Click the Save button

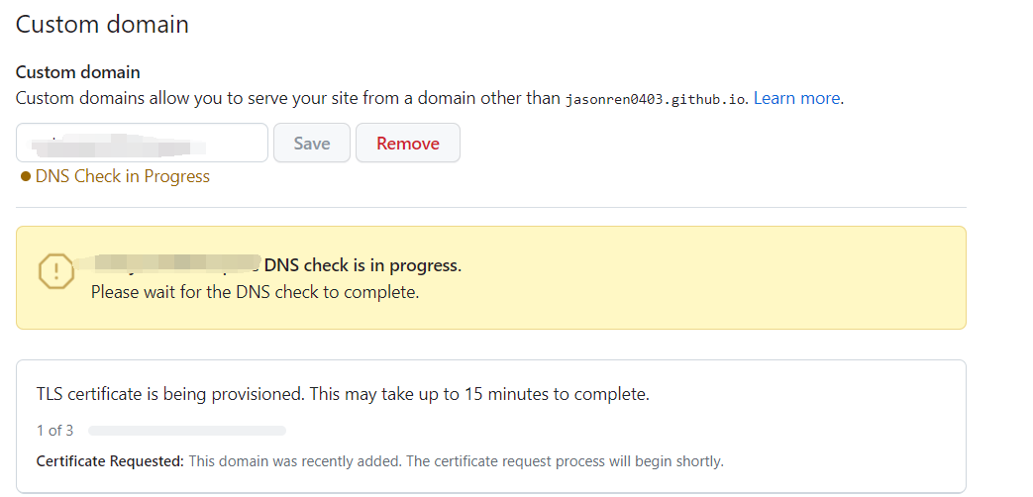[311, 143]
